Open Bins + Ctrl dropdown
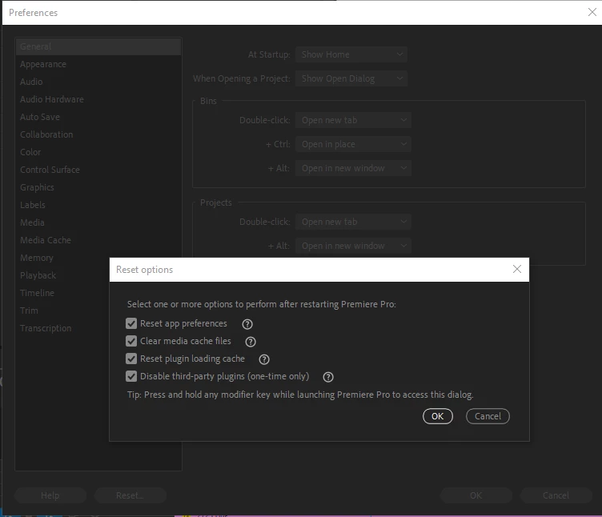This screenshot has height=517, width=602. pyautogui.click(x=353, y=144)
